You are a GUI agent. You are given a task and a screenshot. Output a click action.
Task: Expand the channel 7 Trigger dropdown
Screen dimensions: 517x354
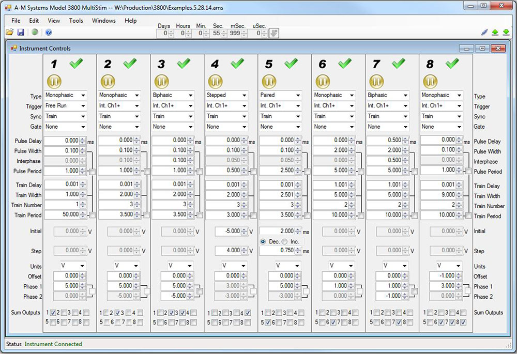388,106
